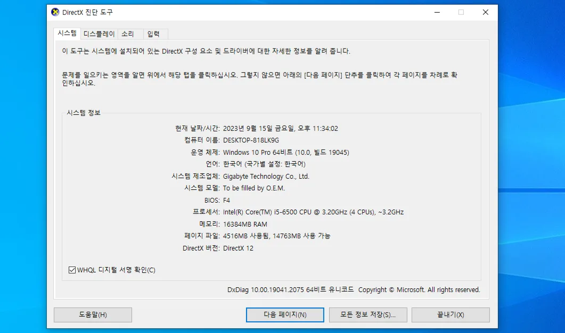The width and height of the screenshot is (565, 333).
Task: Click the 시스템 제조업체: label
Action: tap(195, 176)
